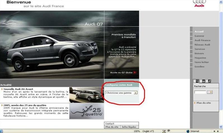This screenshot has width=223, height=133.
Task: Click the Audi rings logo
Action: coord(199,1)
